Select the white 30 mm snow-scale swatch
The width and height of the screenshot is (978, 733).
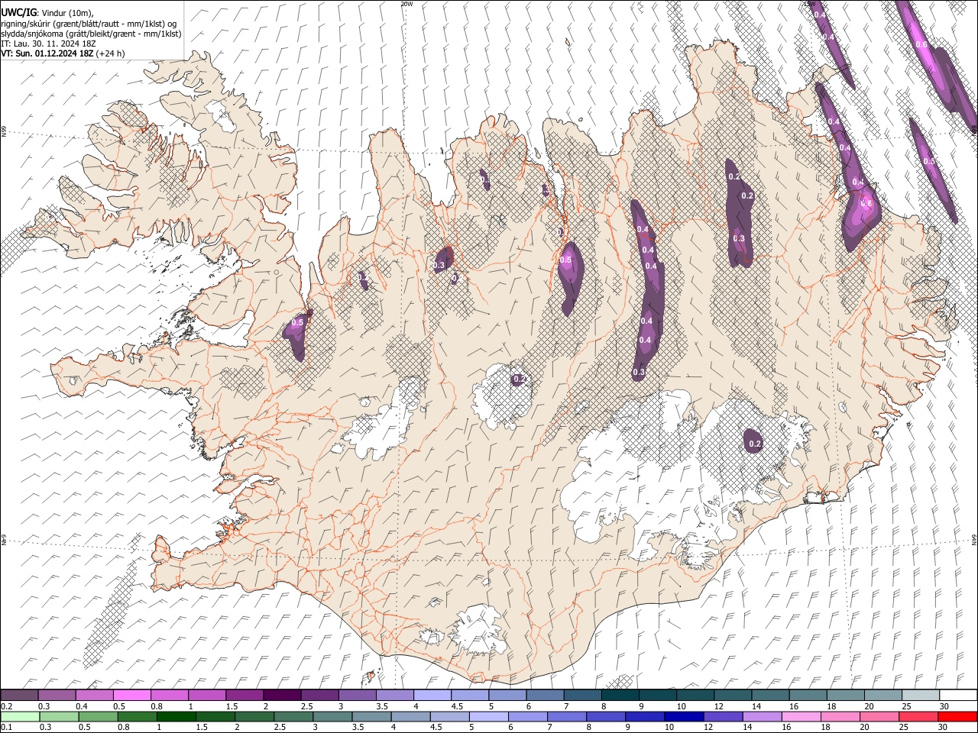pyautogui.click(x=958, y=696)
